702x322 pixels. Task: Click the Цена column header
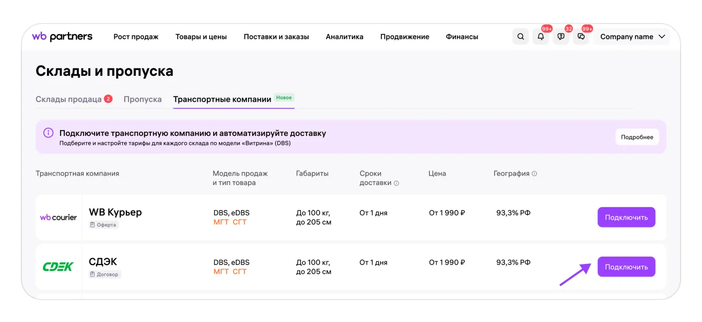click(x=437, y=174)
